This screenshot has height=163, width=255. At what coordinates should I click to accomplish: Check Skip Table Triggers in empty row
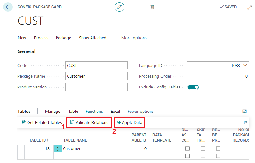tap(203, 156)
